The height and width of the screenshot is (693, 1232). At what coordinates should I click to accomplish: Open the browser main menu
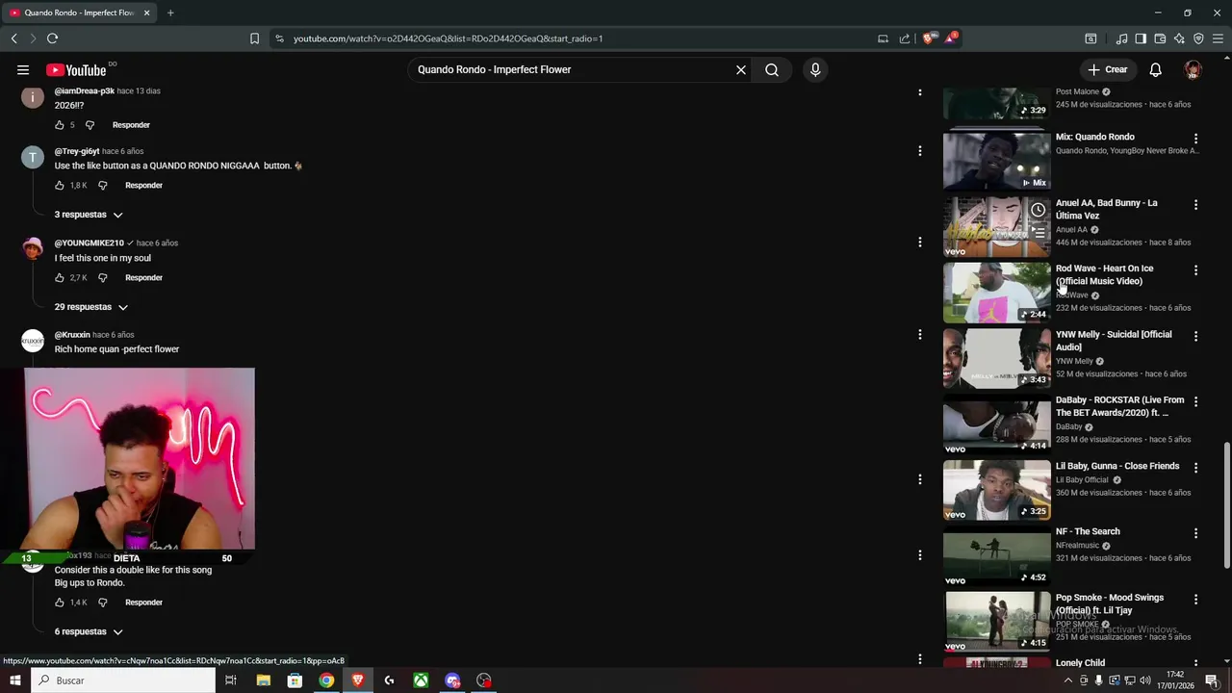pyautogui.click(x=1218, y=38)
